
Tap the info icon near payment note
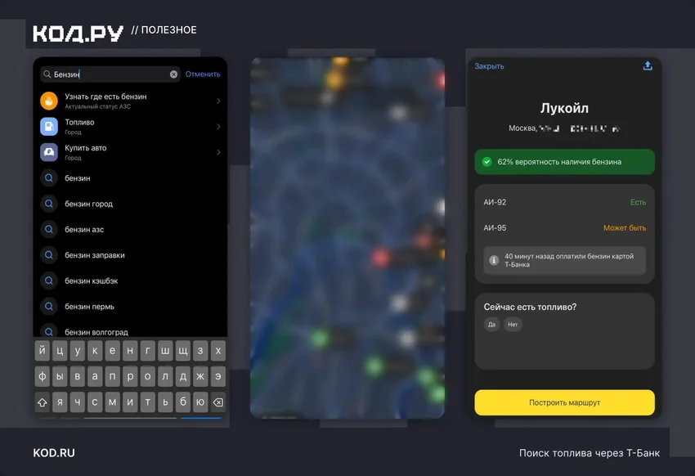(x=494, y=261)
